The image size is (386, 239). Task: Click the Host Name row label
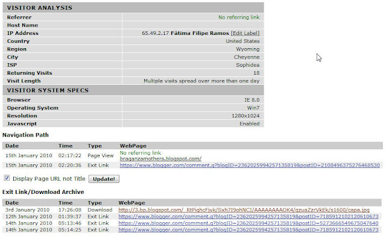22,25
